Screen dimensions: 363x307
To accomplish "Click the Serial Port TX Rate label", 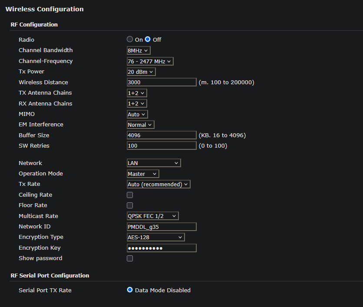I will pyautogui.click(x=45, y=290).
